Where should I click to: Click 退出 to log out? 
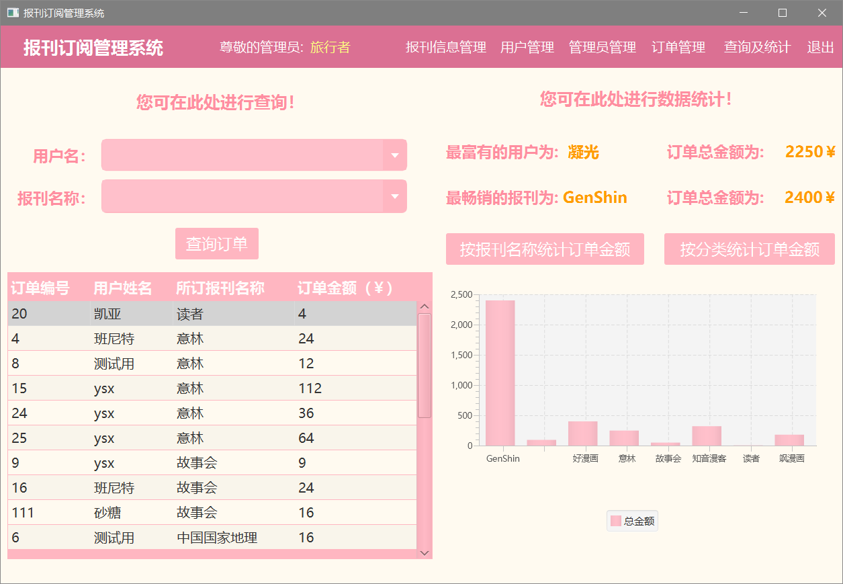[x=819, y=47]
